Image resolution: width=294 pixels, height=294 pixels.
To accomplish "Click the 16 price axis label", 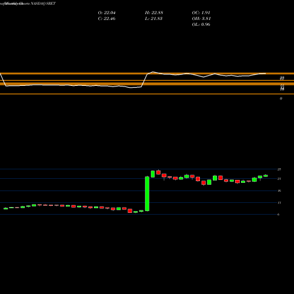I will point(279,191).
